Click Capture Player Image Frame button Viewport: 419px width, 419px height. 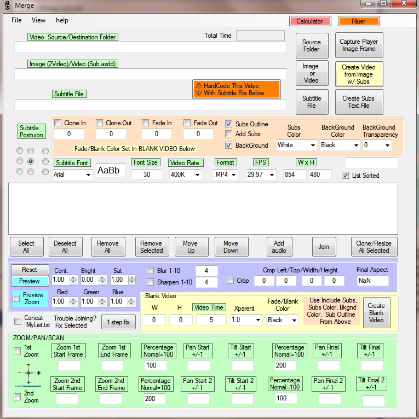point(359,45)
